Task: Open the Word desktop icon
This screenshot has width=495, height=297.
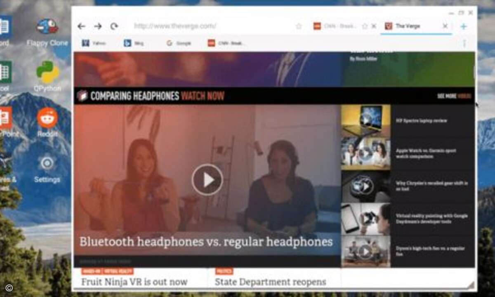Action: point(5,32)
